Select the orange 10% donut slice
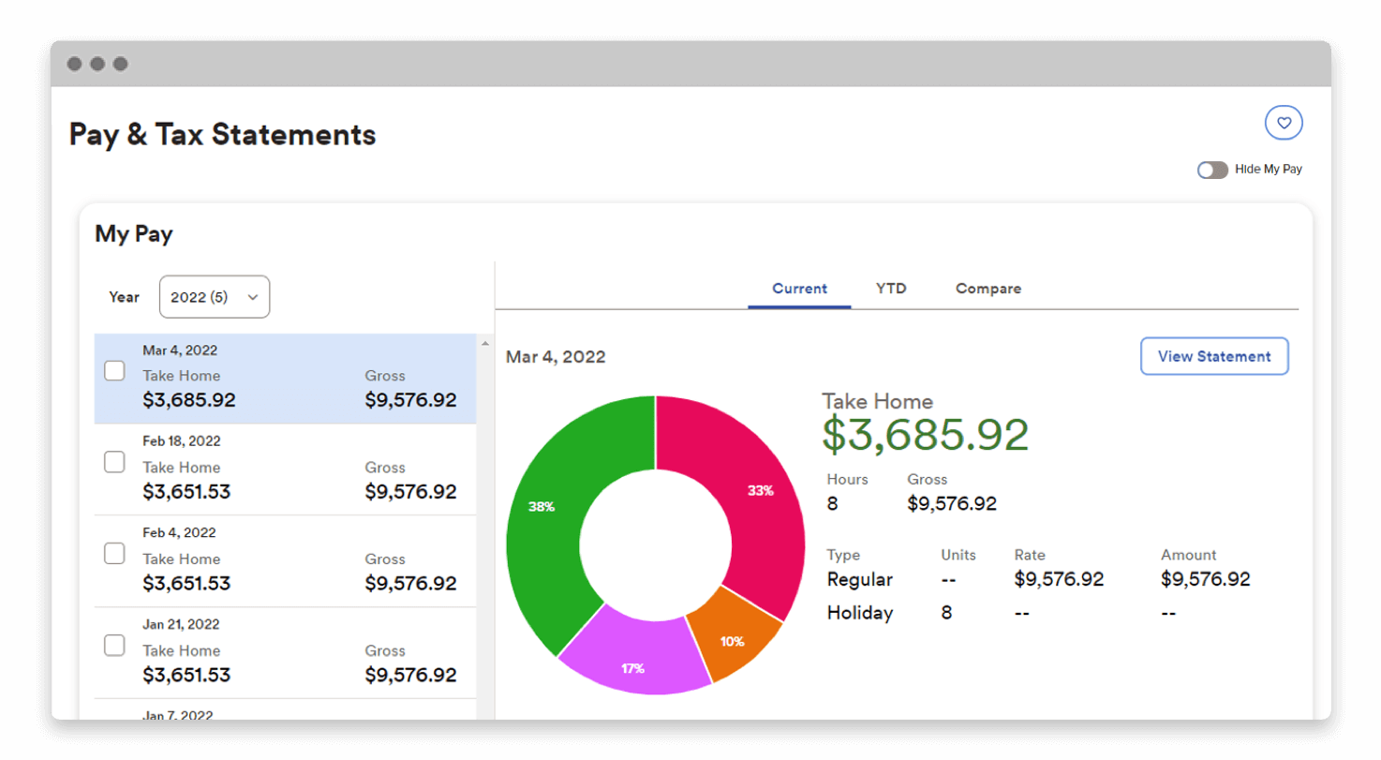The image size is (1381, 760). click(x=734, y=642)
